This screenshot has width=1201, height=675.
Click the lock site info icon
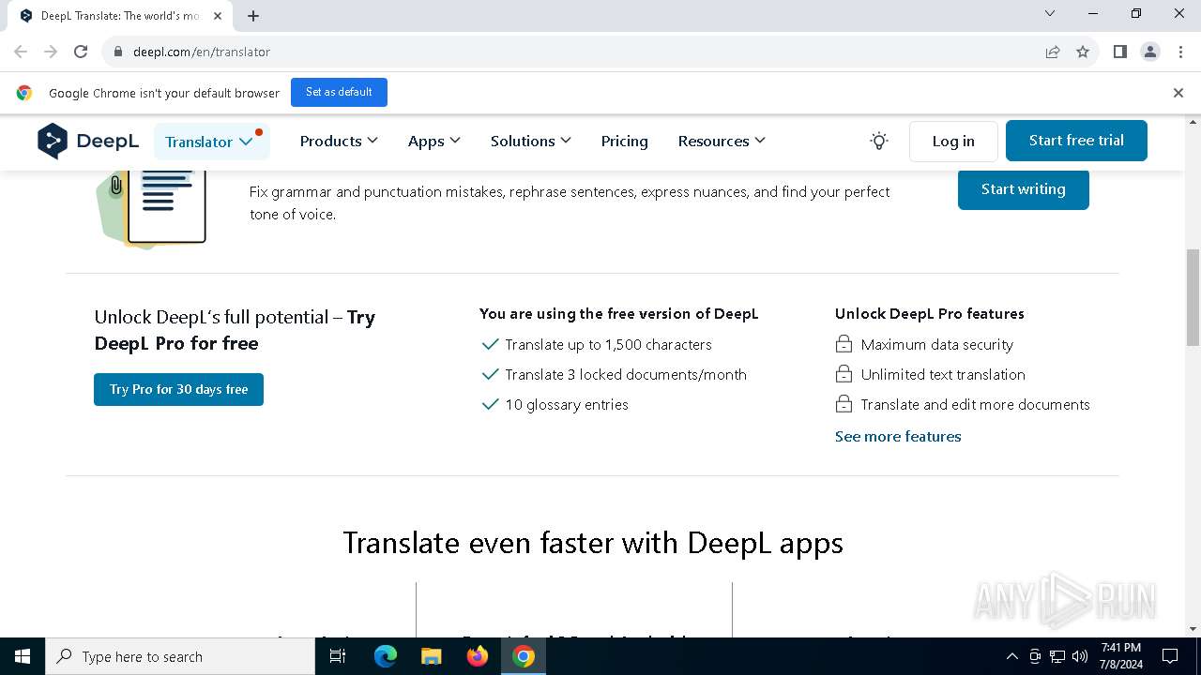(118, 52)
